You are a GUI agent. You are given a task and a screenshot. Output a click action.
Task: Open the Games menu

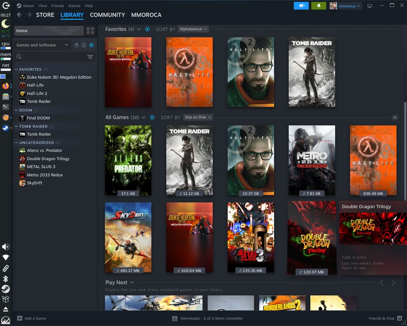[74, 6]
